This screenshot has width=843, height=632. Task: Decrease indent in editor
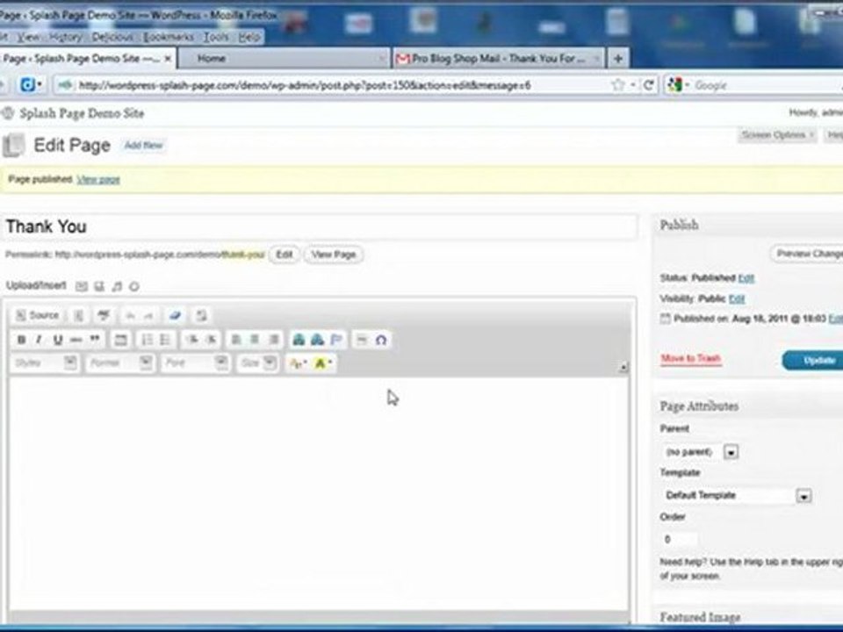[192, 340]
